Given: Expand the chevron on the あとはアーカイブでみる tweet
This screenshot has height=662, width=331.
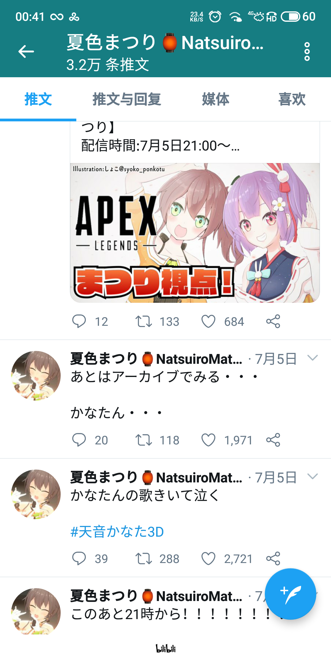Looking at the screenshot, I should (x=312, y=358).
